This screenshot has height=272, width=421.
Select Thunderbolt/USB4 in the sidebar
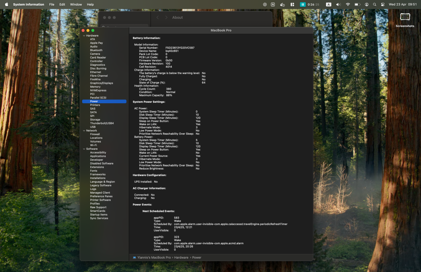(102, 123)
